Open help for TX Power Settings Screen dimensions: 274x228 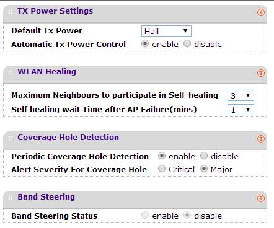click(261, 12)
